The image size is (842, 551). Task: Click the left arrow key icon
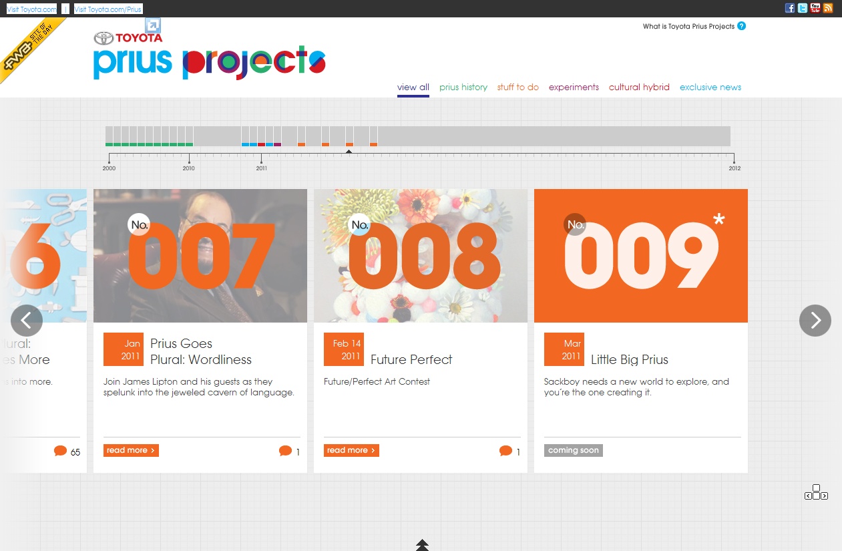click(808, 496)
